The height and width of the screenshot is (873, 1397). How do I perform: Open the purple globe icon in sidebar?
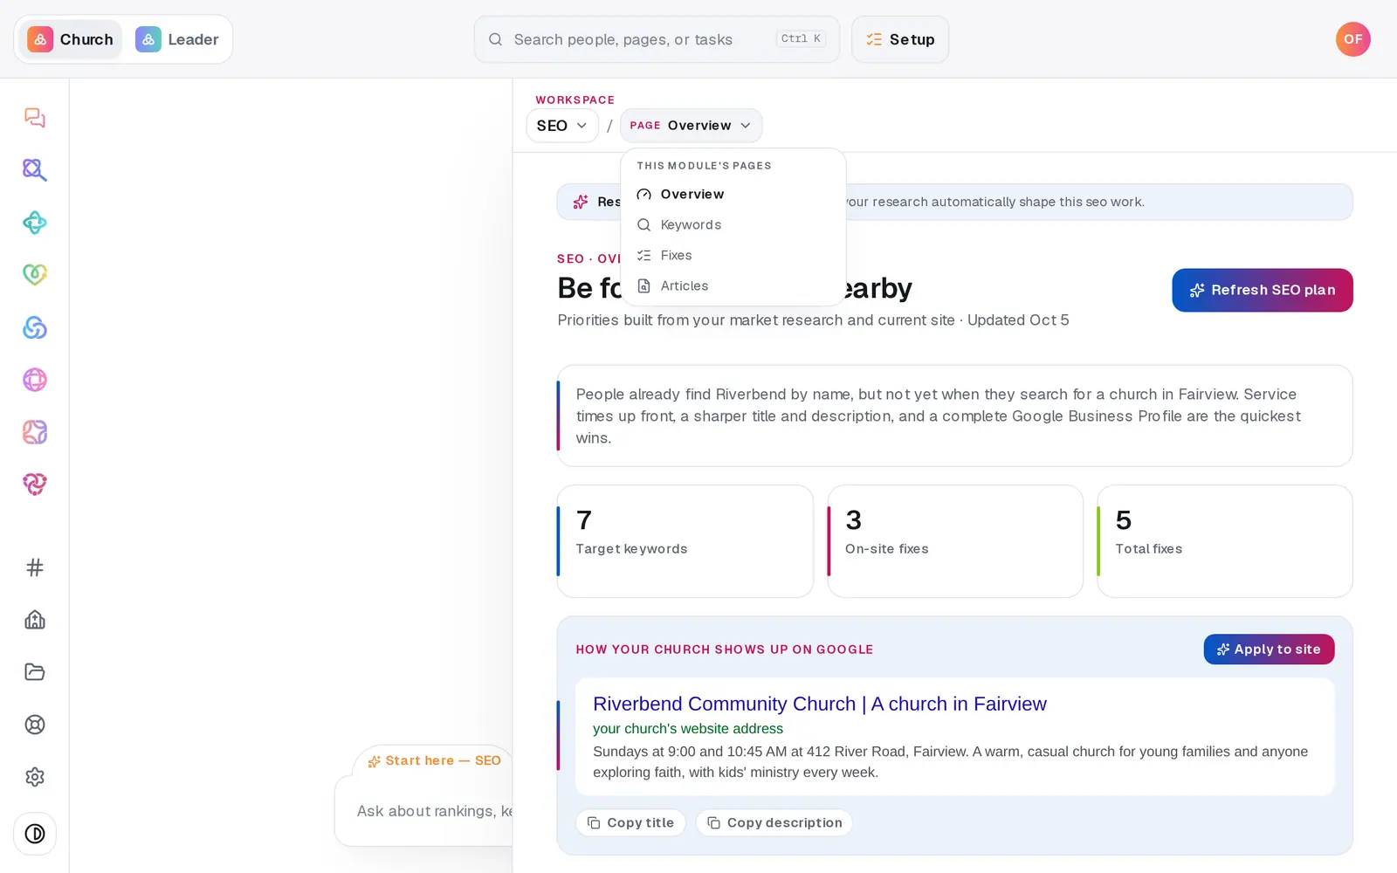35,380
